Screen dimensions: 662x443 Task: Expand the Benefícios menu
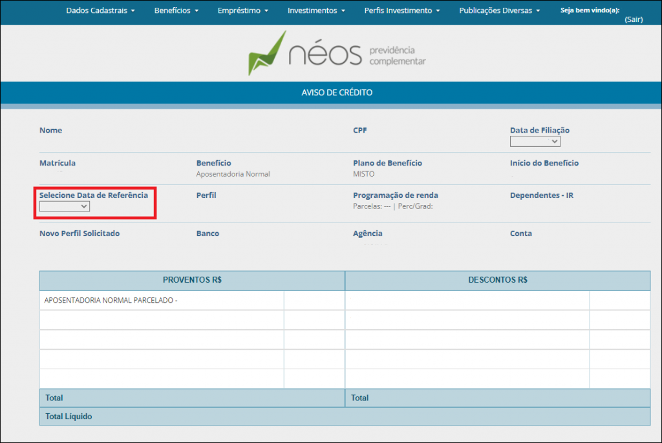tap(176, 11)
